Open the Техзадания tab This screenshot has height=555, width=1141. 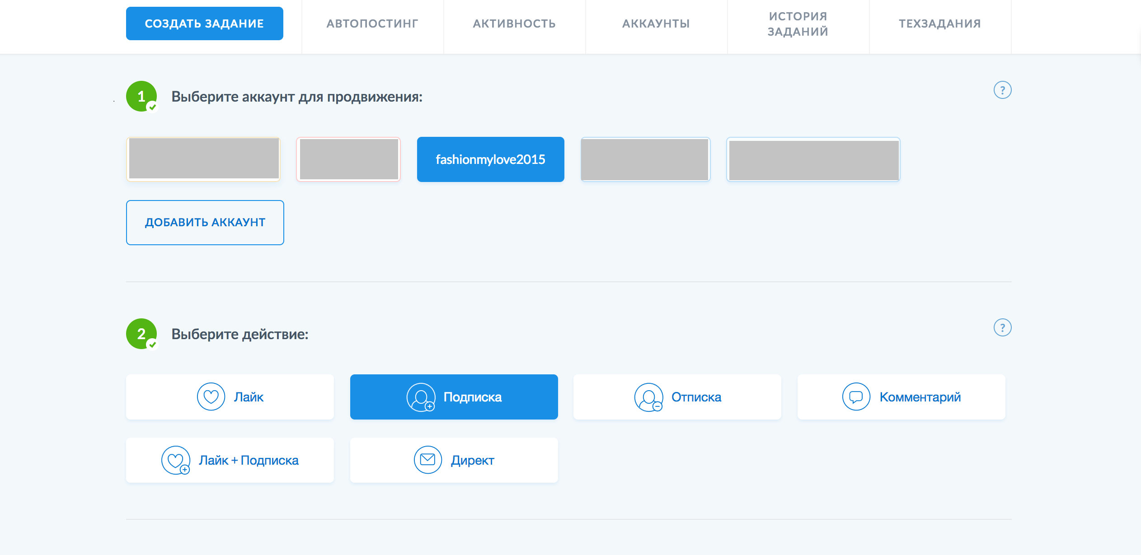[x=940, y=24]
